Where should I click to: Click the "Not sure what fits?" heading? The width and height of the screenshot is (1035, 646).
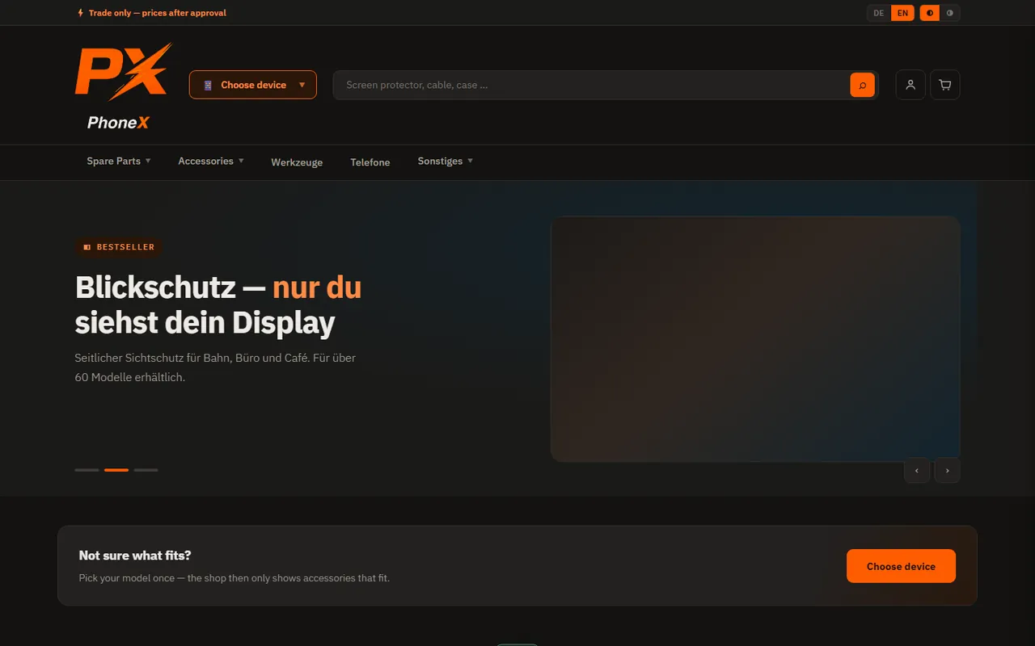click(x=135, y=556)
